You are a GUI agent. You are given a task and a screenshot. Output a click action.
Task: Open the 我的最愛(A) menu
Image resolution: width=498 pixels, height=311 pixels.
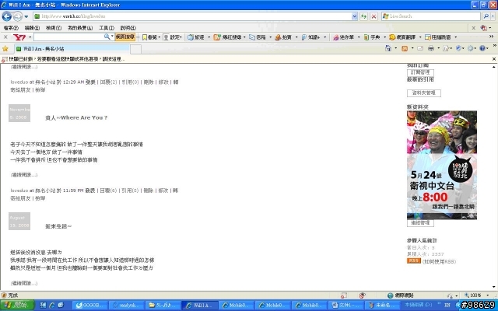(x=80, y=28)
